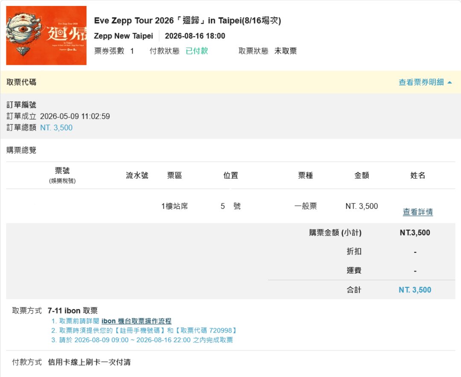Viewport: 461px width, 377px height.
Task: Click the pickup code line with 720998
Action: point(144,330)
